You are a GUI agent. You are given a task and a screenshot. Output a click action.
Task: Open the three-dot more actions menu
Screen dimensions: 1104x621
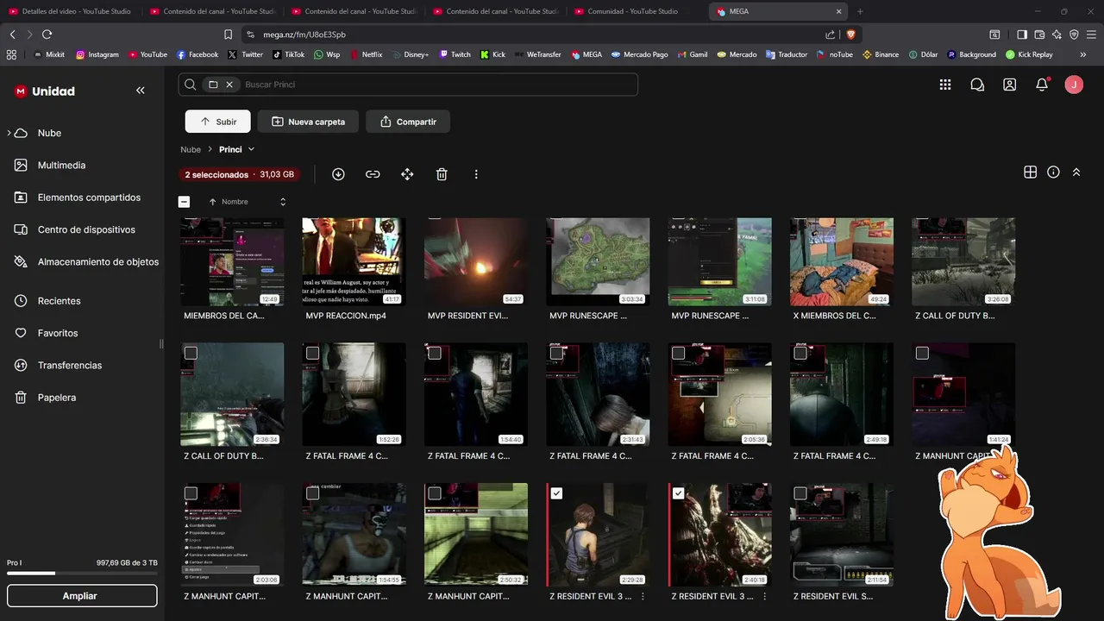[476, 174]
